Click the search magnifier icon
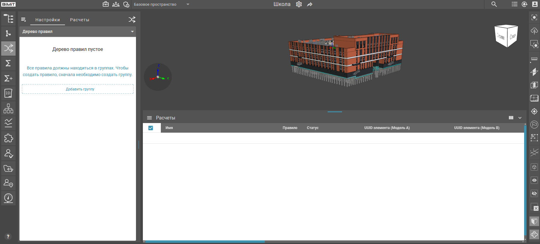 494,4
